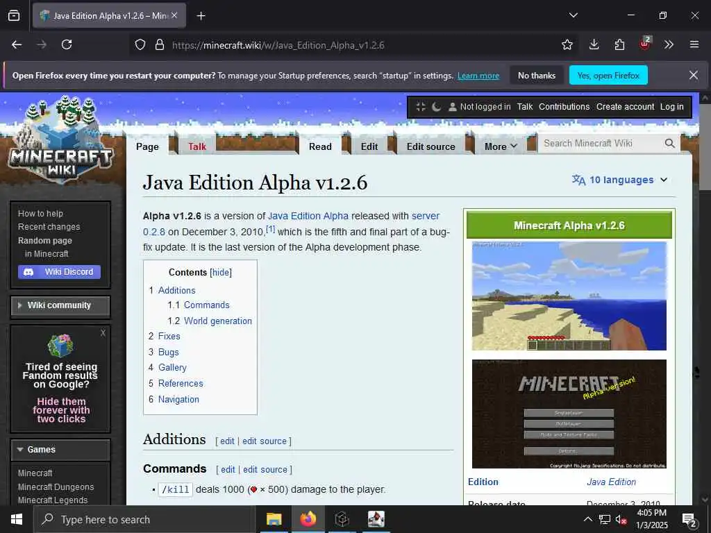
Task: Open the tracking protection shield icon
Action: pyautogui.click(x=140, y=44)
